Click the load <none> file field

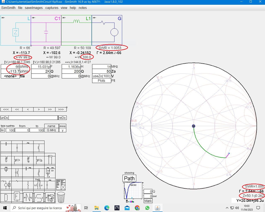(x=10, y=76)
